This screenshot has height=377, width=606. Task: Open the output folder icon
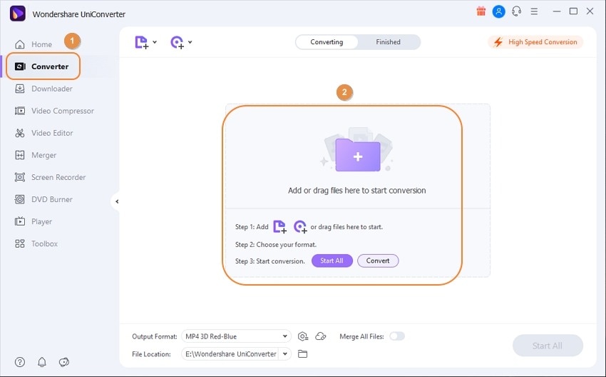(x=302, y=353)
